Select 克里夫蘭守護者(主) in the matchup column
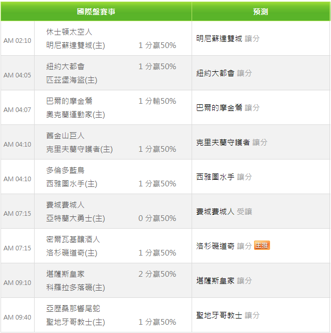 click(x=80, y=149)
